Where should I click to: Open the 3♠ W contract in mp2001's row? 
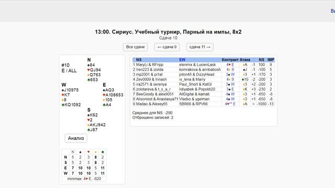tap(230, 75)
